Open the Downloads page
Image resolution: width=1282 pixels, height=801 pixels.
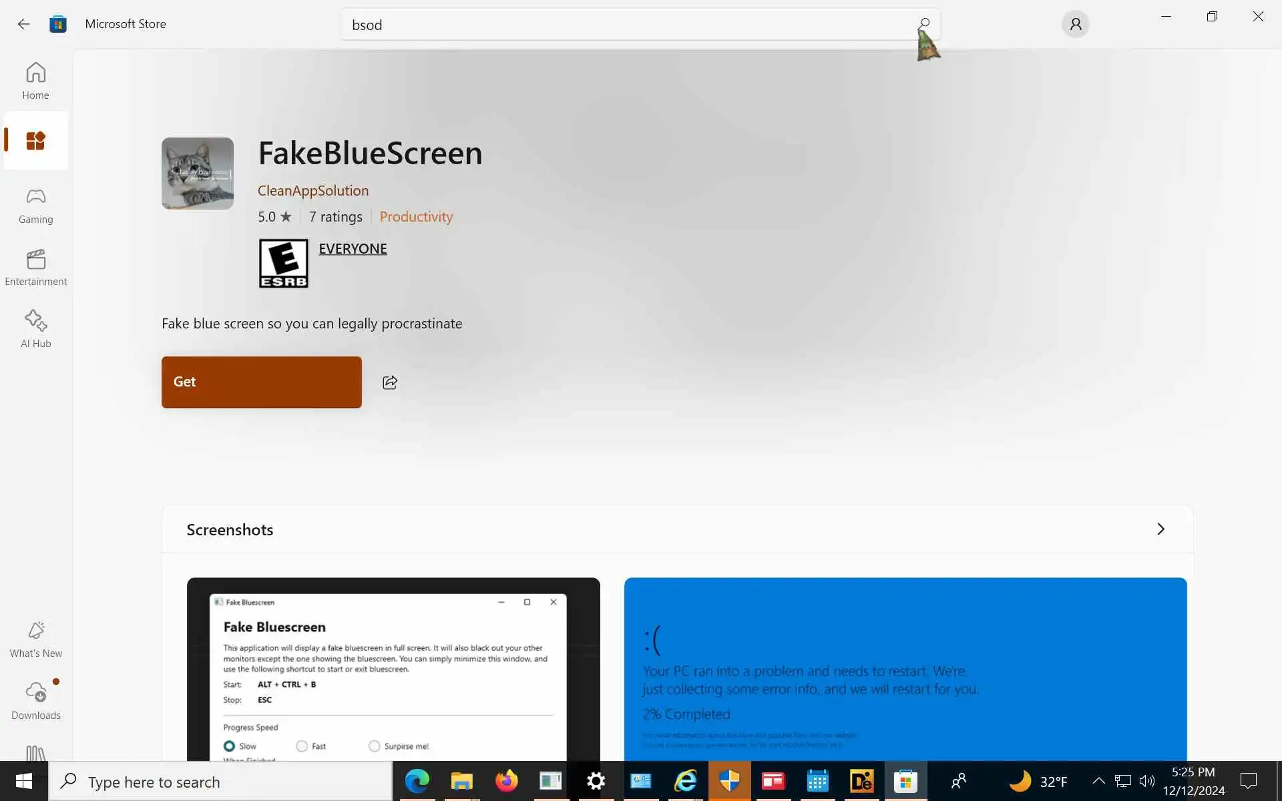35,701
